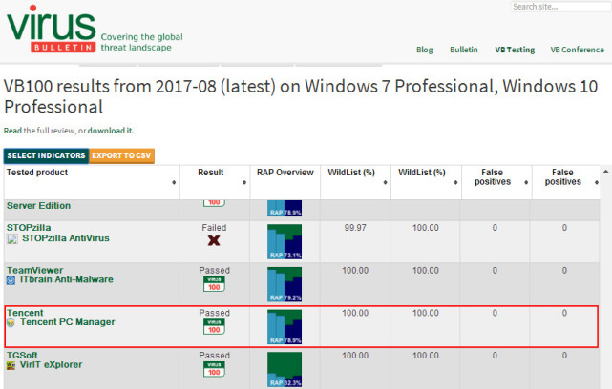Open the TeamViewer vendor link

[34, 270]
